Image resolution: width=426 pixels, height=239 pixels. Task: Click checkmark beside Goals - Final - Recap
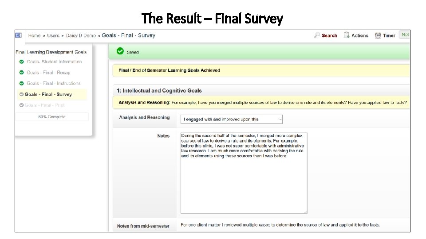click(x=21, y=73)
